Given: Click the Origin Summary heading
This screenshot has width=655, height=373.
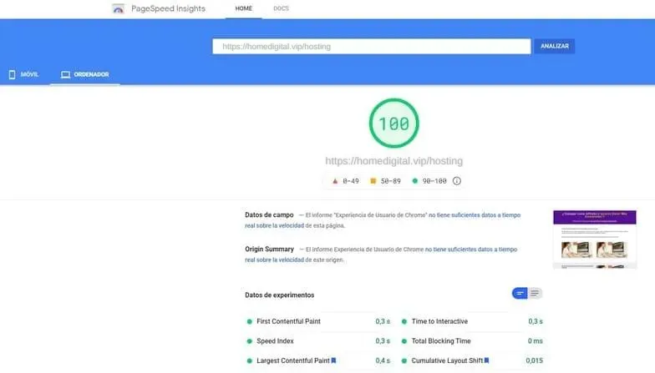Looking at the screenshot, I should (269, 249).
